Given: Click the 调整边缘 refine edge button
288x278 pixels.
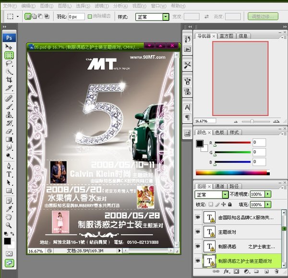Looking at the screenshot, I should click(x=263, y=16).
